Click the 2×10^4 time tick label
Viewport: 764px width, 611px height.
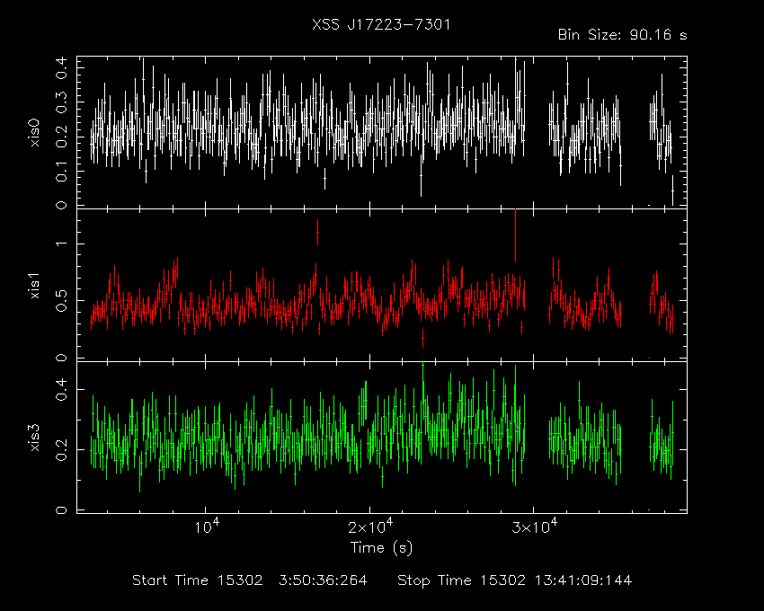371,527
